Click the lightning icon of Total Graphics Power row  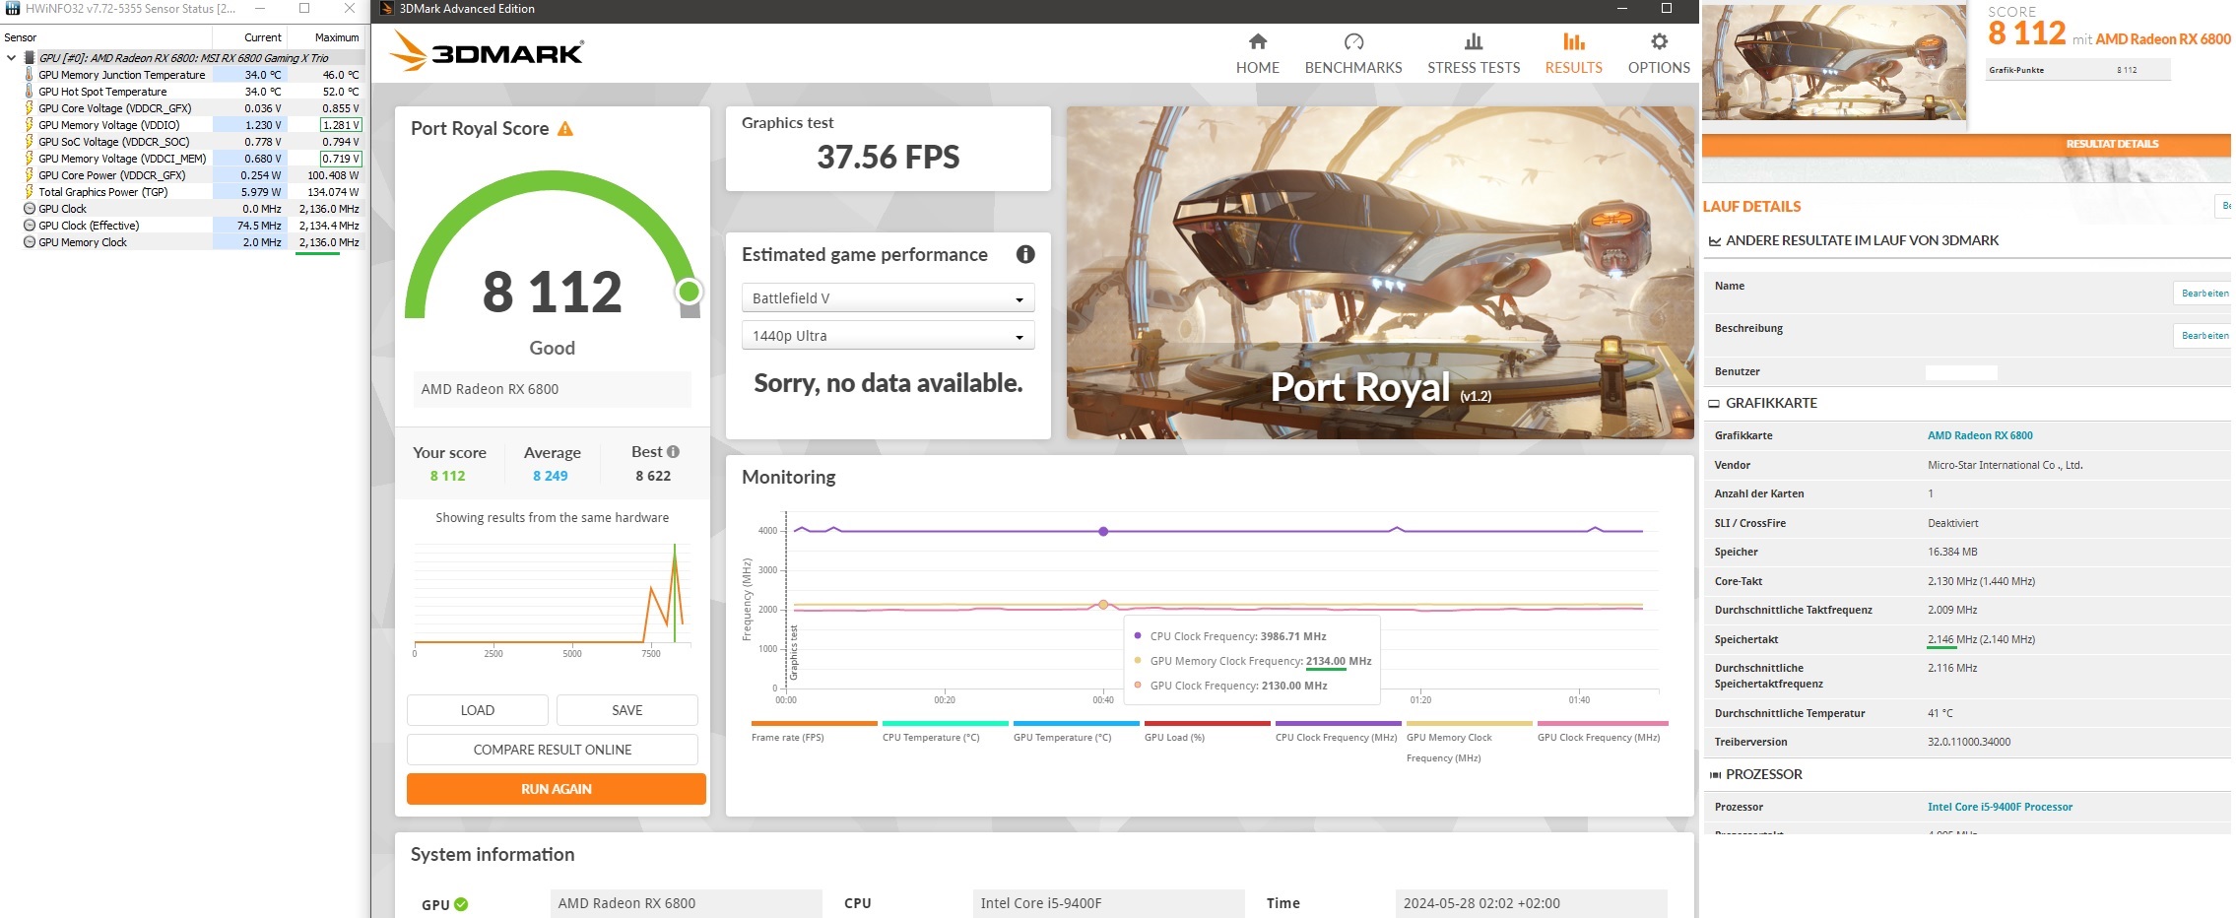tap(30, 192)
